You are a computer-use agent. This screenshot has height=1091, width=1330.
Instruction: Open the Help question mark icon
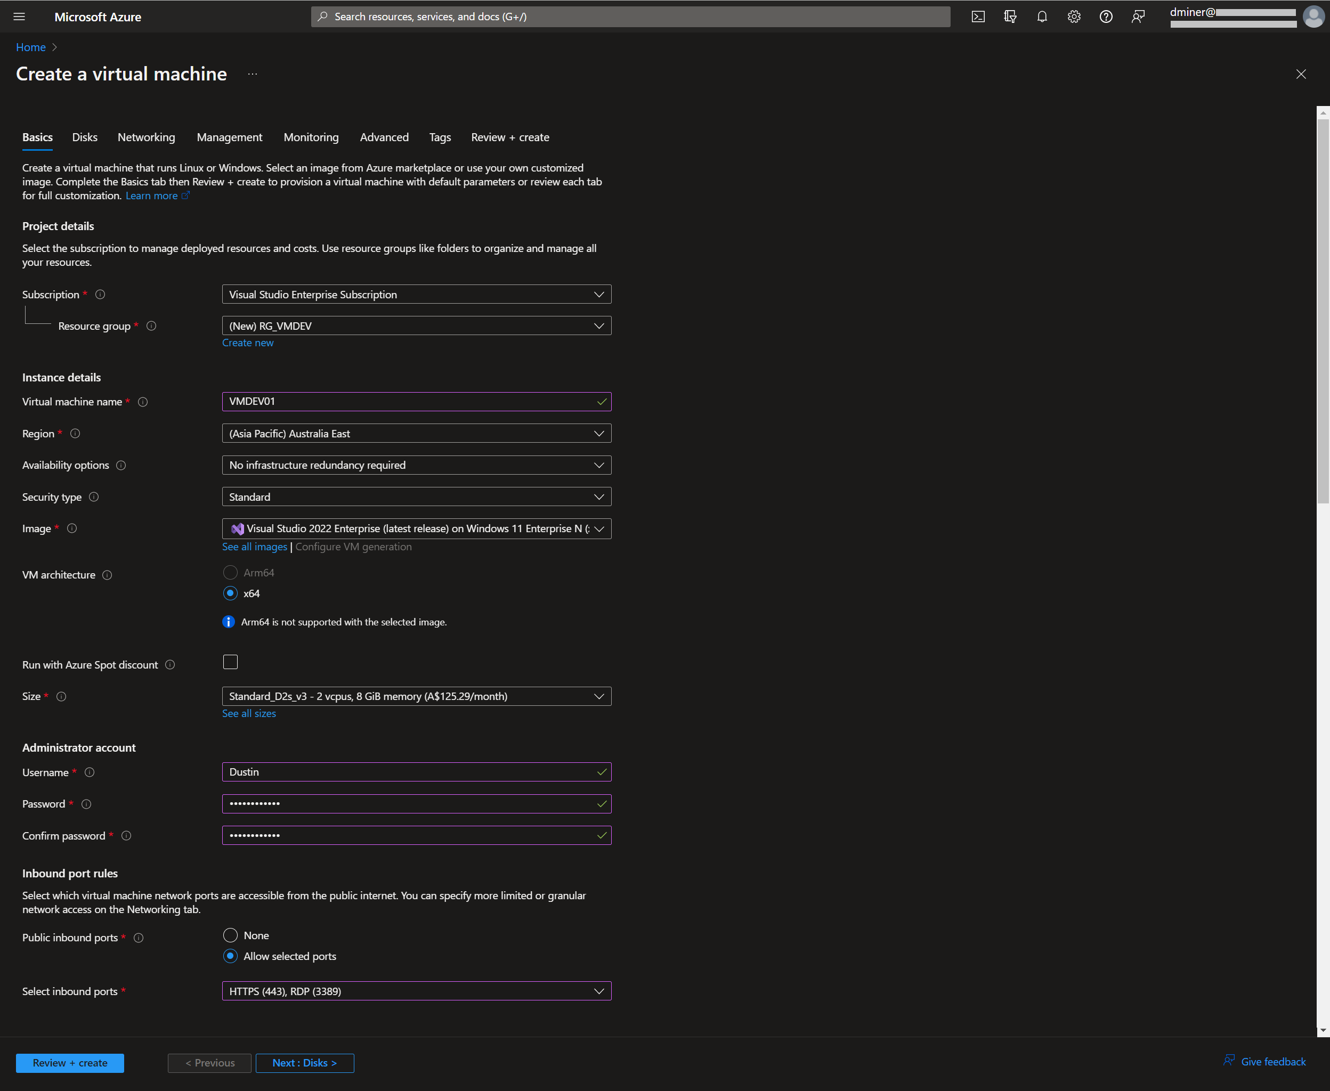coord(1106,17)
